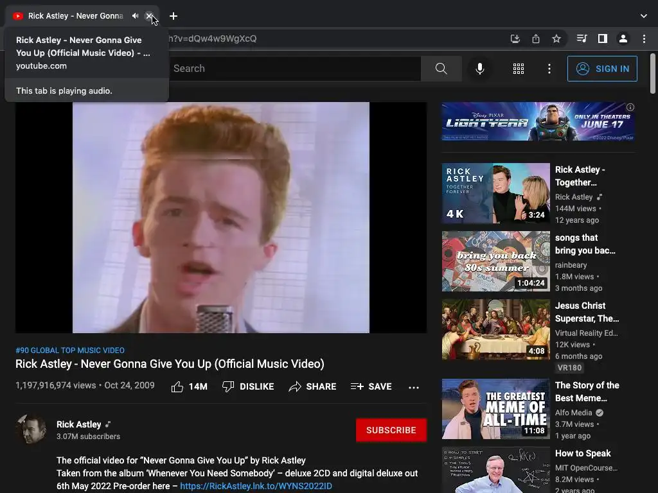Click the 3.07M subscribers text
Image resolution: width=658 pixels, height=493 pixels.
coord(88,437)
